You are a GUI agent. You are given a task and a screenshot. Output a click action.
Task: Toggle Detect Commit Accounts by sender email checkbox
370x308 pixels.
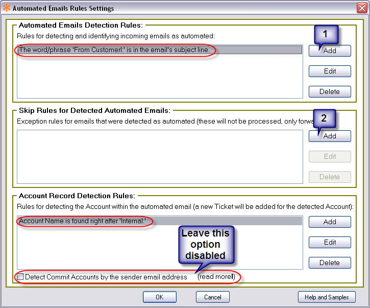coord(20,277)
